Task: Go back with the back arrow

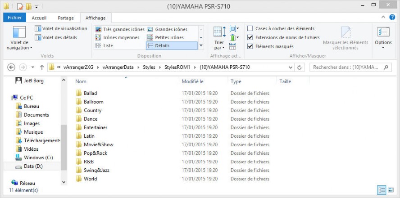Action: [11, 67]
